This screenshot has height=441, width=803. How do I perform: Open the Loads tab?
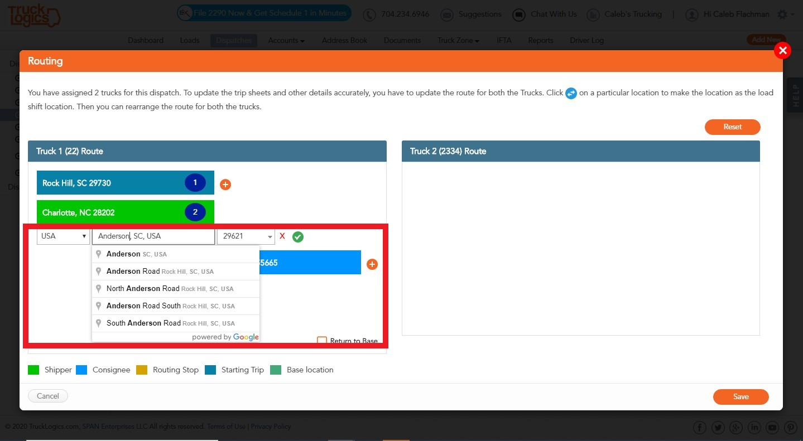(x=190, y=40)
